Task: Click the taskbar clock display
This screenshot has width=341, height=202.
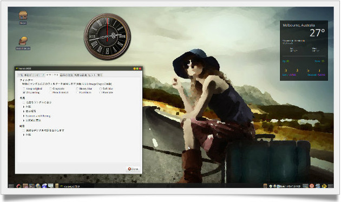Action: coord(293,186)
